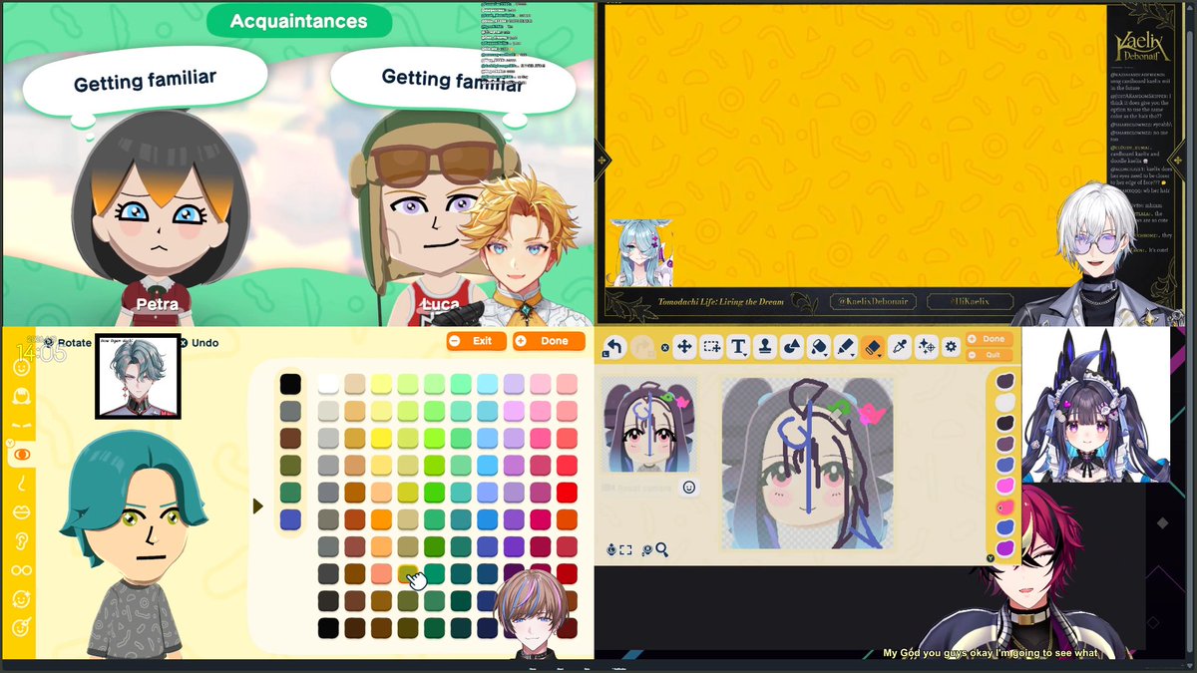The height and width of the screenshot is (673, 1197).
Task: Click Petra's name label
Action: tap(158, 304)
